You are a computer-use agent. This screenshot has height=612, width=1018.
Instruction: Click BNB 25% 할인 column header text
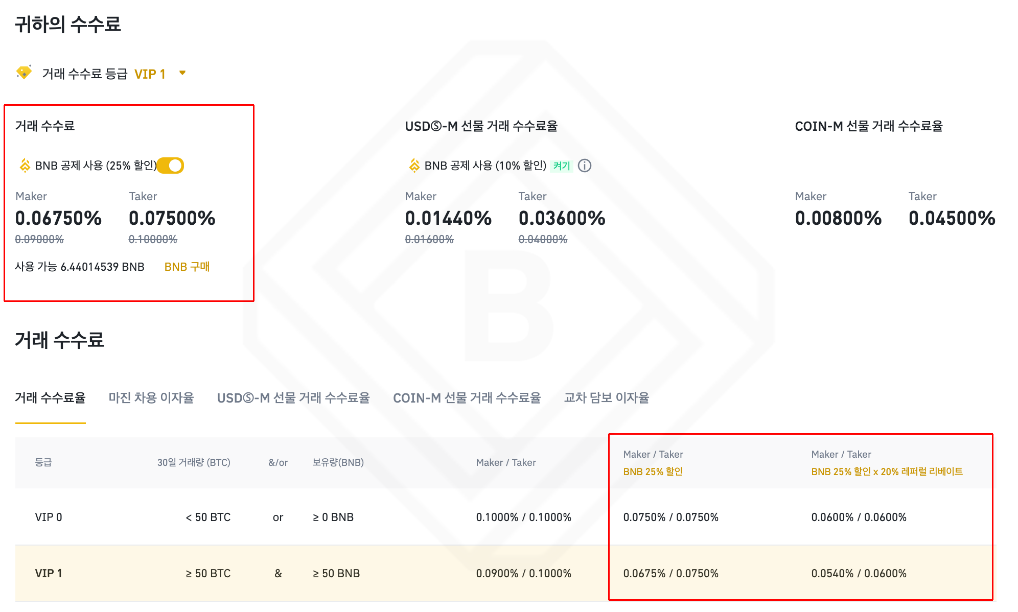coord(653,472)
